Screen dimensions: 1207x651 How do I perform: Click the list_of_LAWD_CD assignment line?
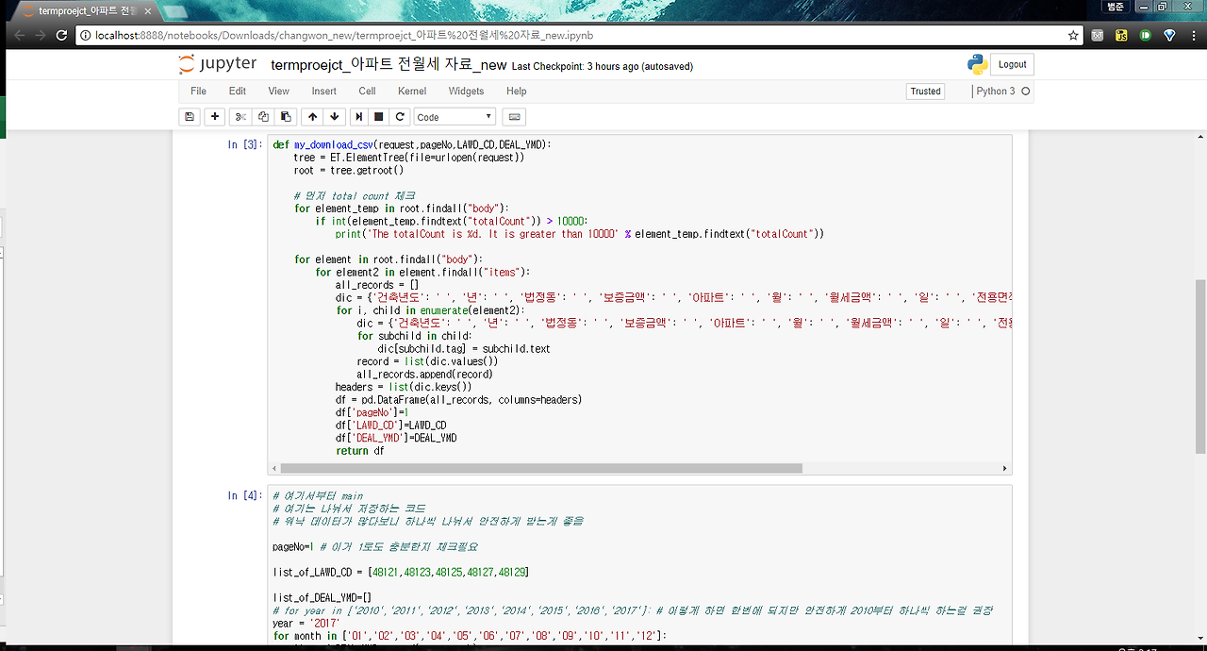coord(401,572)
